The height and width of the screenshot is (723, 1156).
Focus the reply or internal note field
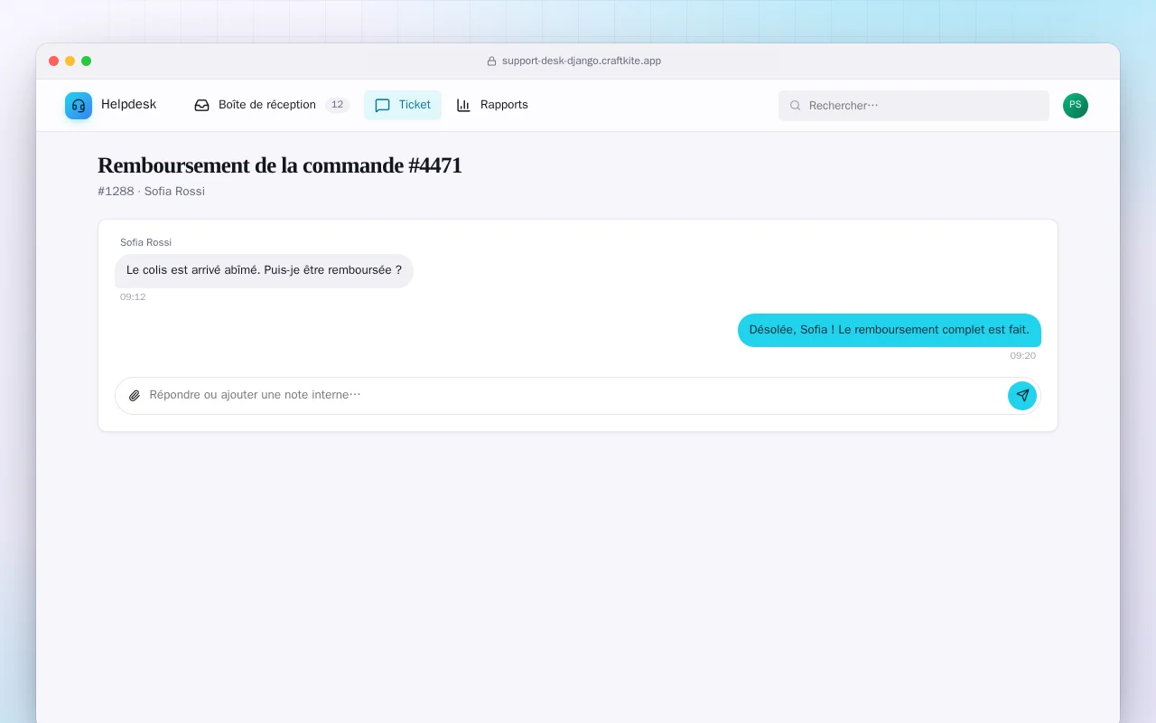point(574,395)
